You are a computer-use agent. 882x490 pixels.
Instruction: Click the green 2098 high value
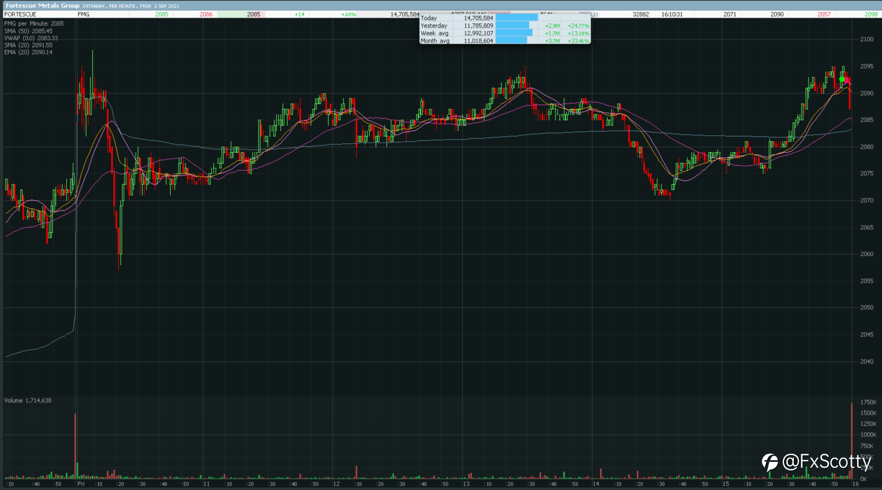(871, 14)
